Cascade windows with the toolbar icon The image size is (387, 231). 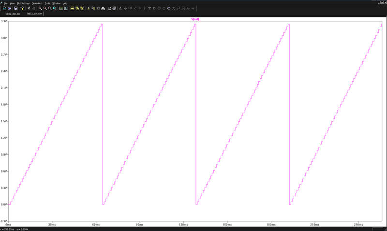click(x=77, y=8)
